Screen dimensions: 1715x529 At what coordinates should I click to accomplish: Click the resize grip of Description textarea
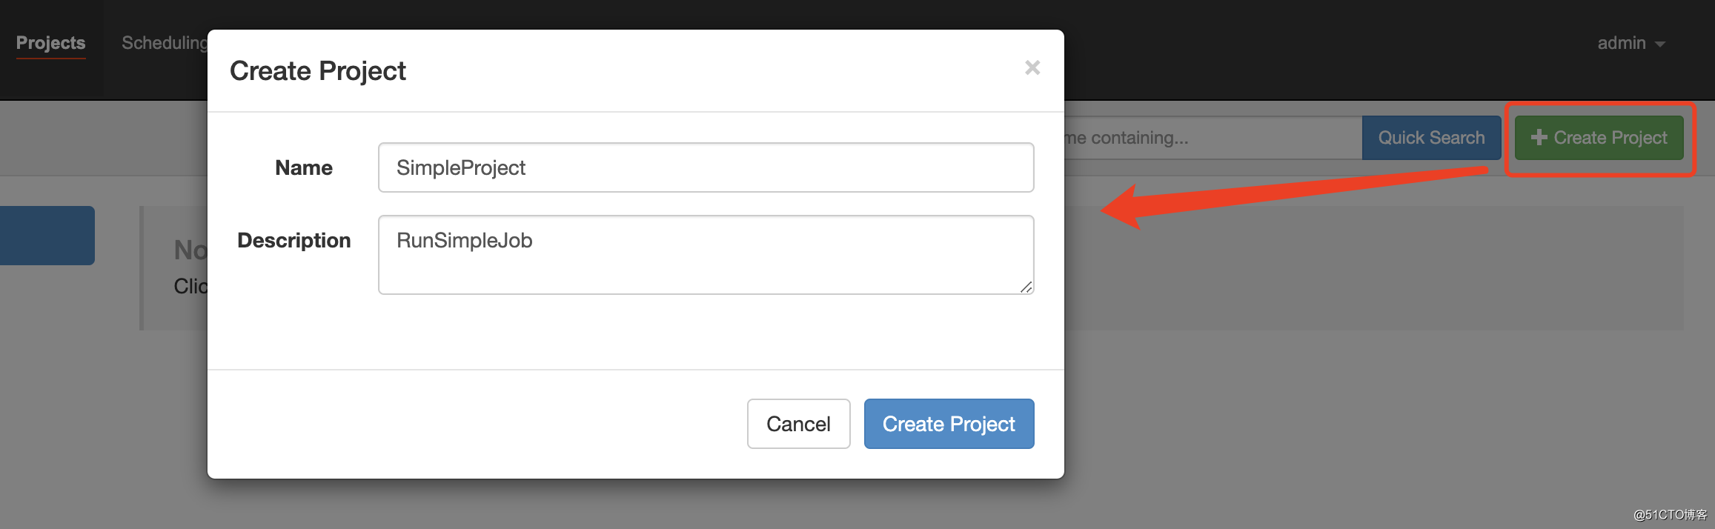coord(1026,287)
